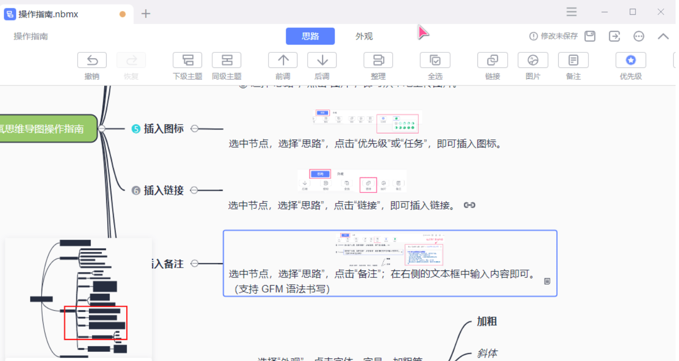Switch to the 外观 tab
The height and width of the screenshot is (361, 679).
pos(364,36)
